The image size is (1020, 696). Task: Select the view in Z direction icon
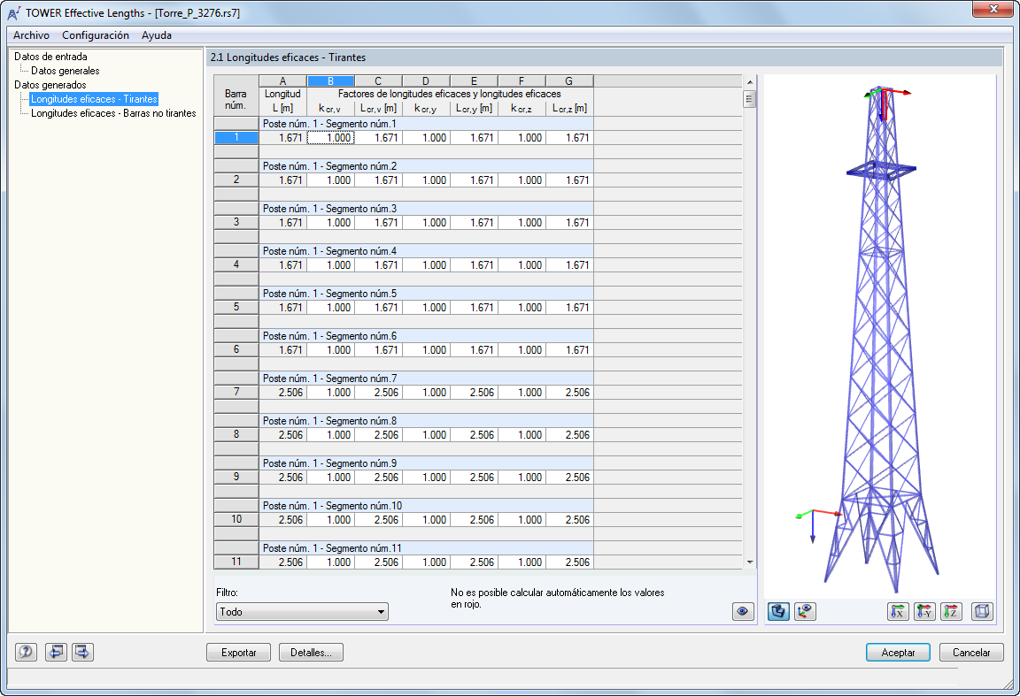point(951,611)
